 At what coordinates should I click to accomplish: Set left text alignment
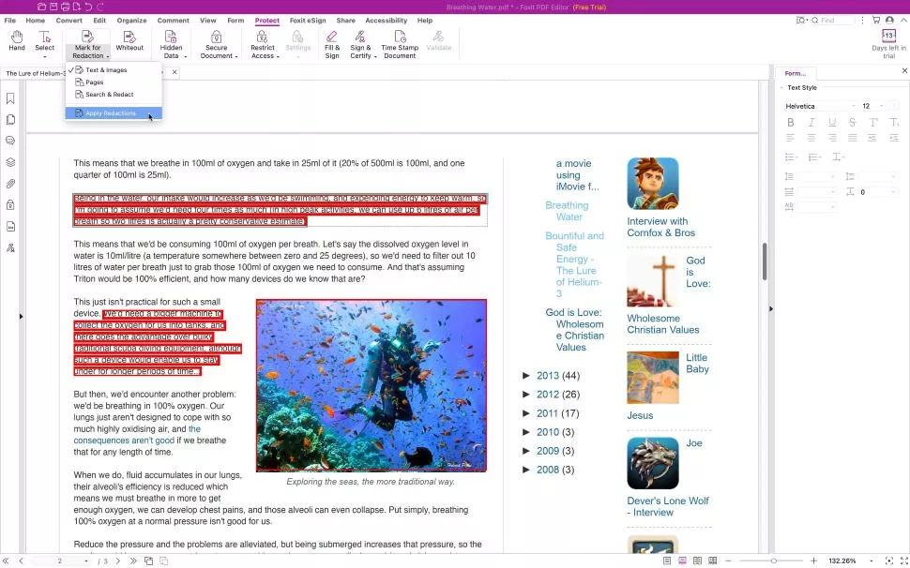[791, 138]
